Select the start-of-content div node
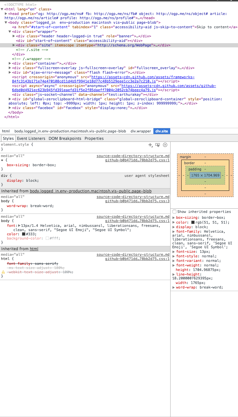238x417 pixels. coord(79,41)
